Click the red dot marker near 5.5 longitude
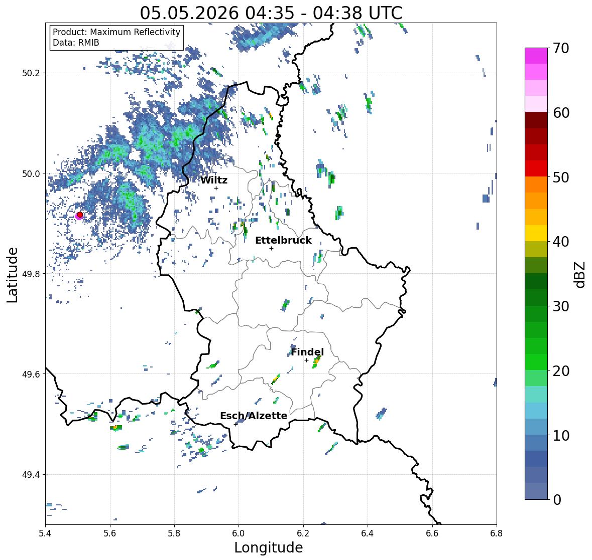This screenshot has width=592, height=560. tap(80, 215)
